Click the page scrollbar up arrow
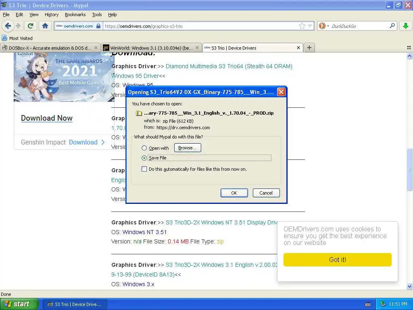 409,56
